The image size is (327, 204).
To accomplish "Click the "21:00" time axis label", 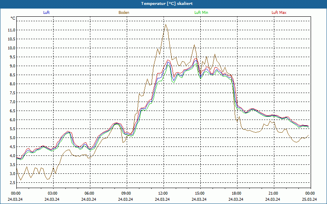I will pos(274,193).
